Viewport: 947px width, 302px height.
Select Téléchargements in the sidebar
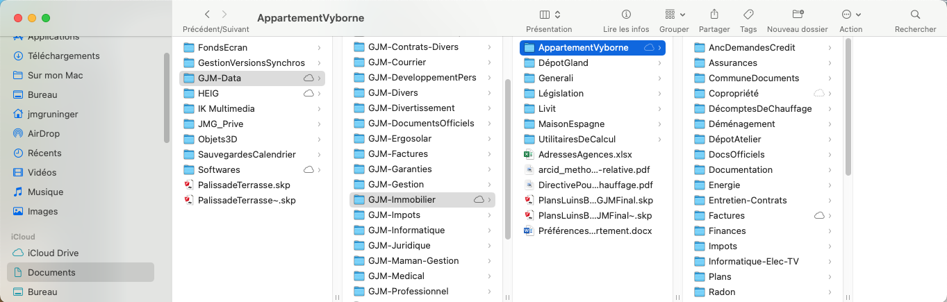coord(63,56)
